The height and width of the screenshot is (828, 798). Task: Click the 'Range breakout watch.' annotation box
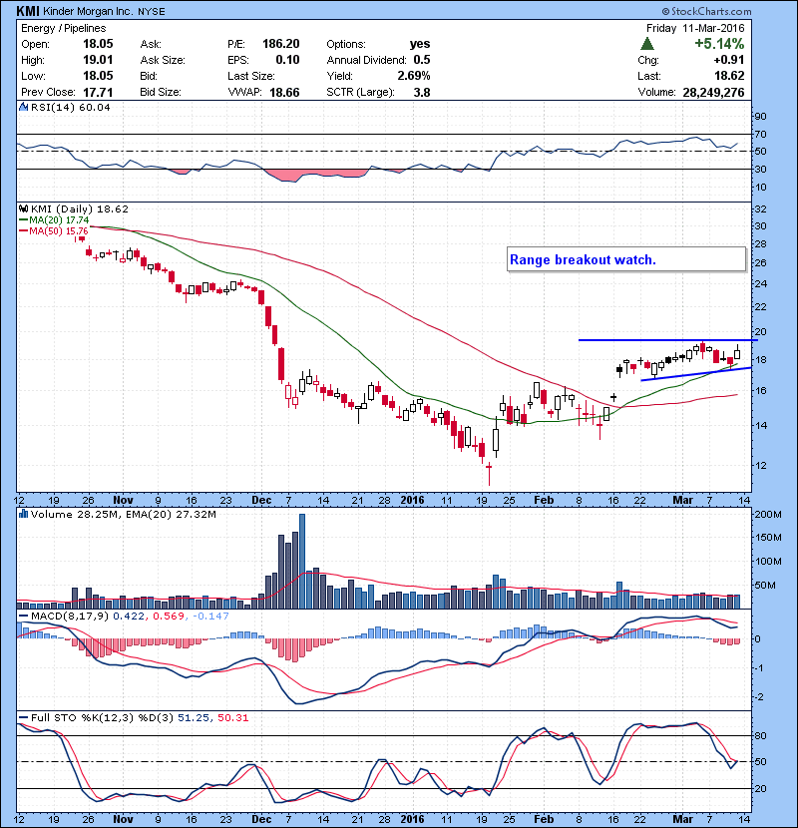[626, 259]
